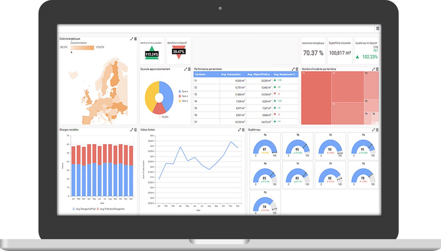Viewport: 441px width, 251px height.
Task: Click the 70.37 % Autonomie énergétique value
Action: click(x=313, y=53)
